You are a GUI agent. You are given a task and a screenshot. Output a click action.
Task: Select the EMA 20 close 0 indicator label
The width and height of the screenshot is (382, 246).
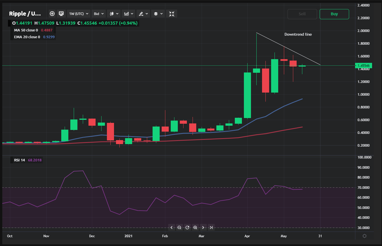point(27,37)
